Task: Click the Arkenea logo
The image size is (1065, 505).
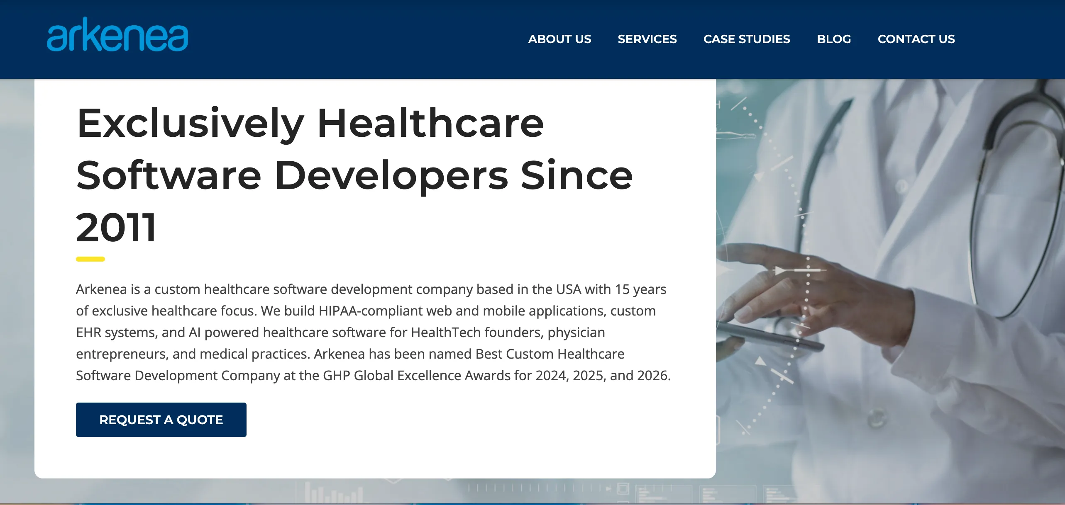Action: coord(117,34)
